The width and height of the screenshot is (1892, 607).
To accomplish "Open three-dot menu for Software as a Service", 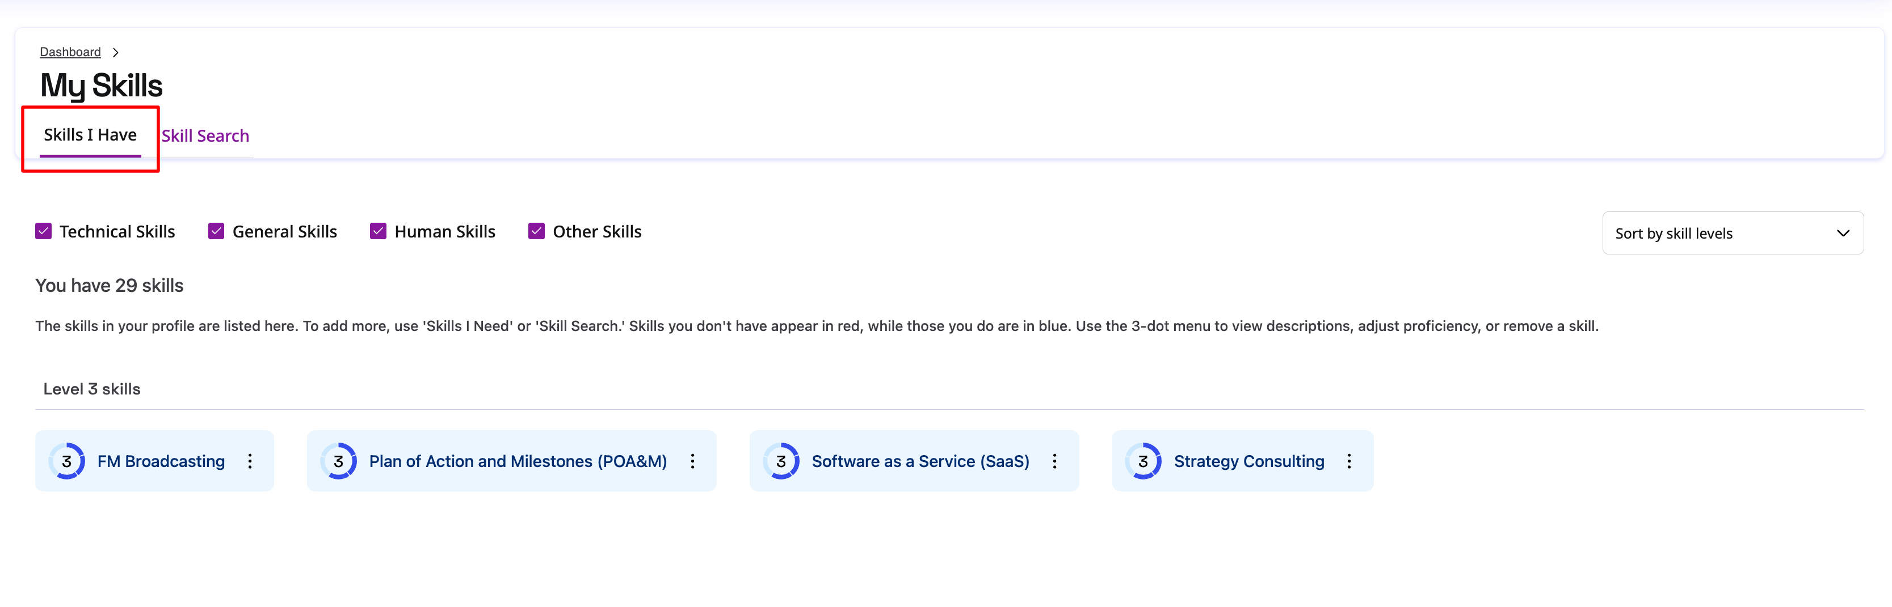I will [1054, 461].
